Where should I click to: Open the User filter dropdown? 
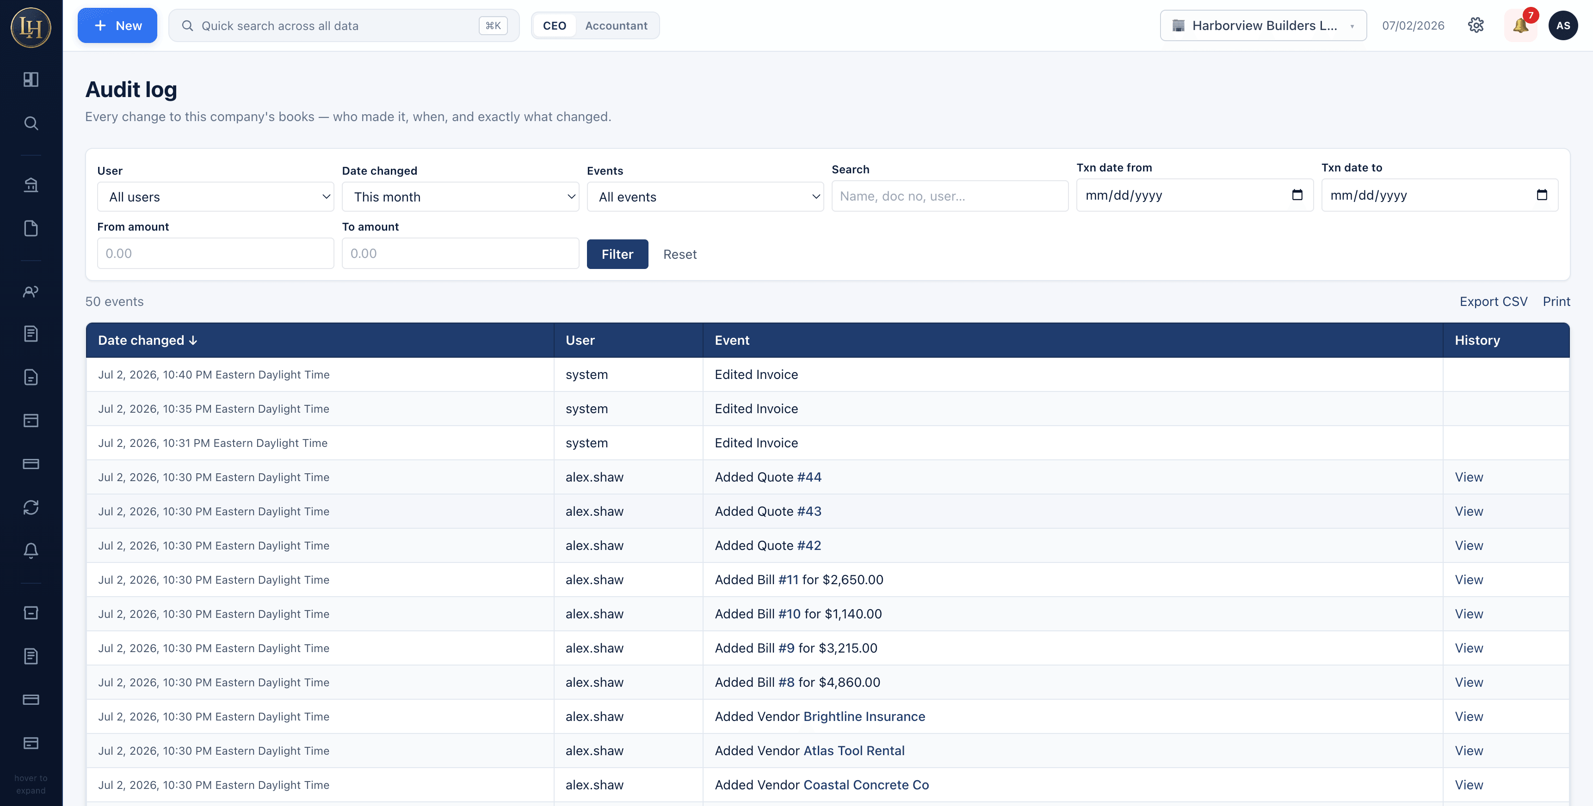point(215,196)
